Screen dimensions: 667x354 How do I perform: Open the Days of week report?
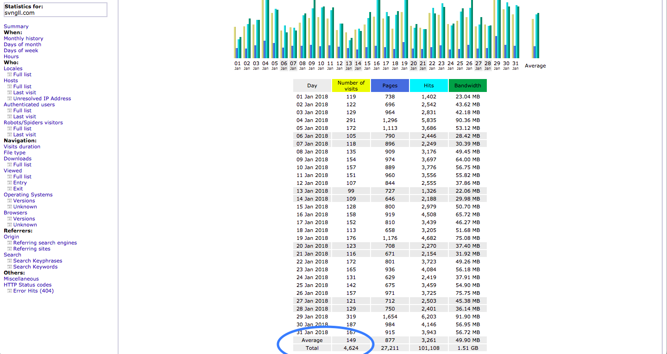[21, 50]
